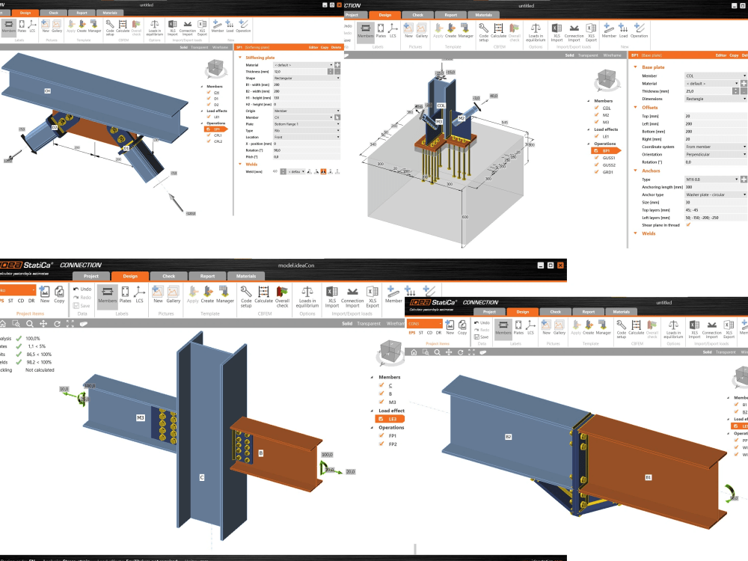Image resolution: width=748 pixels, height=561 pixels.
Task: Click the rotate view icon in model.ideaCon window
Action: click(x=58, y=323)
